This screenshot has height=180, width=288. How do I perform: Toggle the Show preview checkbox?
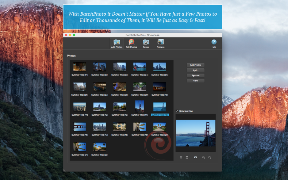(176, 111)
